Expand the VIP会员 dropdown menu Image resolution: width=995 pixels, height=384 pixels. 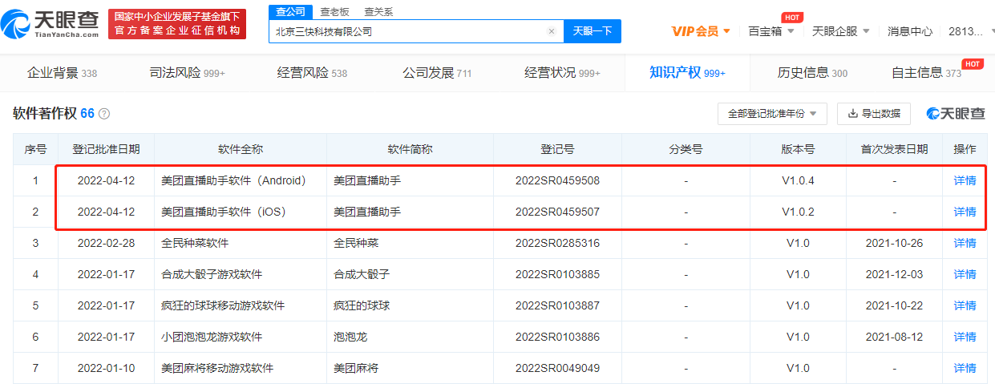701,31
